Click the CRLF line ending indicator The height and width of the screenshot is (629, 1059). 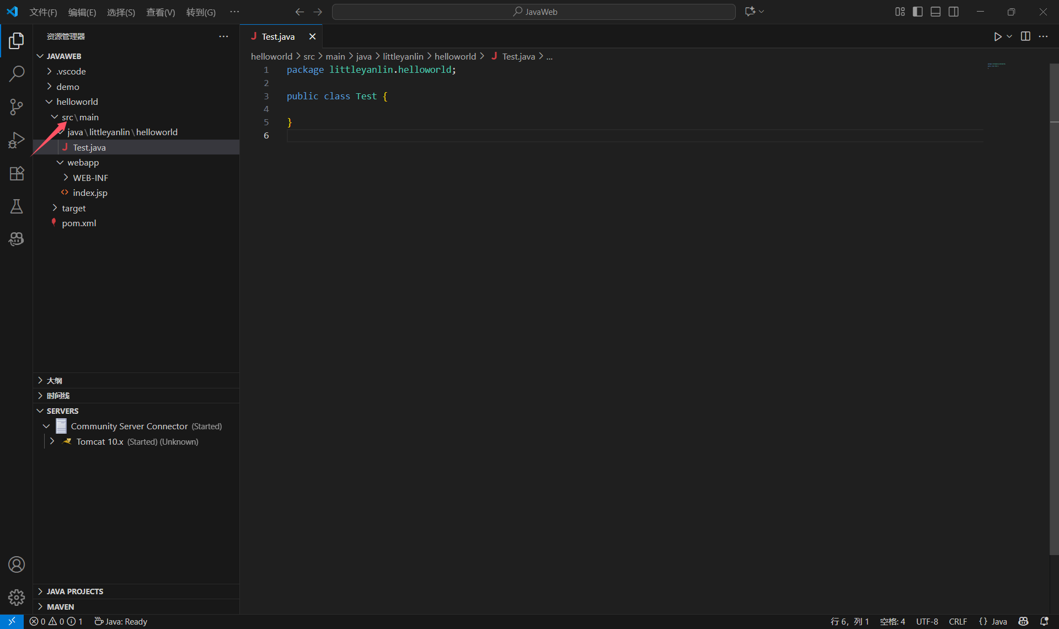tap(958, 621)
